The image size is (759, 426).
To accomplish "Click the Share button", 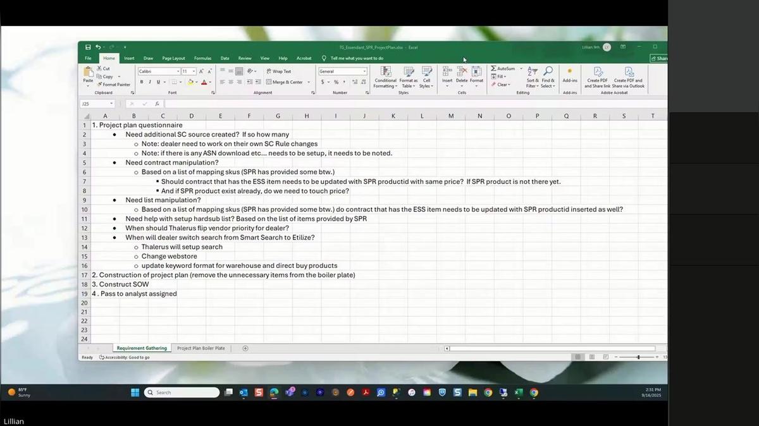I will (660, 58).
